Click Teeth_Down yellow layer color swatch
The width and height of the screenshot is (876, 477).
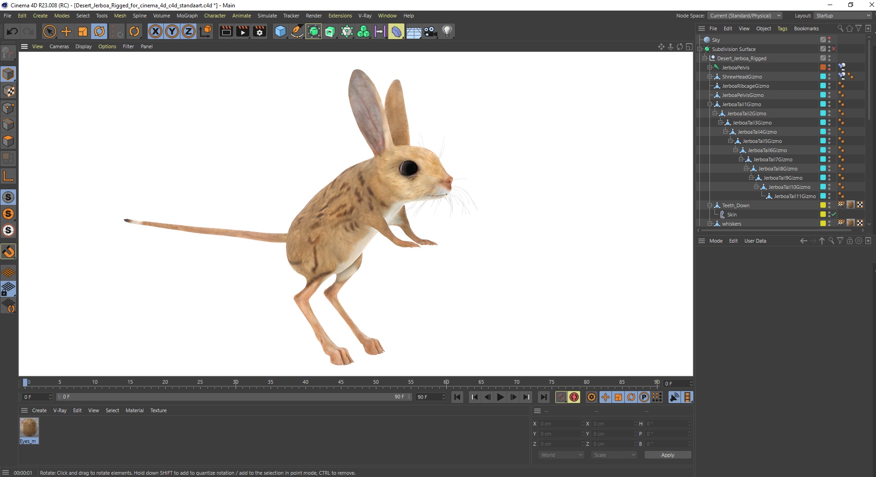[x=823, y=205]
